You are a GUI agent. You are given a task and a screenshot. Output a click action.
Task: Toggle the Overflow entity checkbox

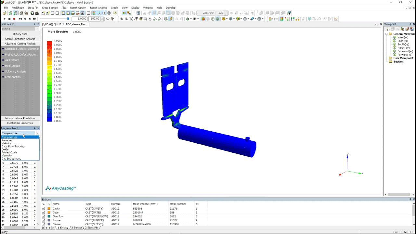(44, 216)
